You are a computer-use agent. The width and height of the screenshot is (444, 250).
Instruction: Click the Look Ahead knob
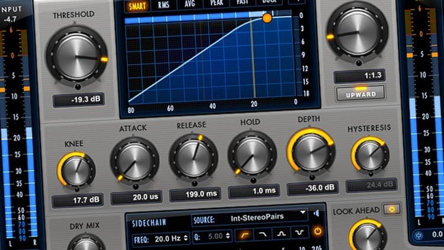(368, 235)
